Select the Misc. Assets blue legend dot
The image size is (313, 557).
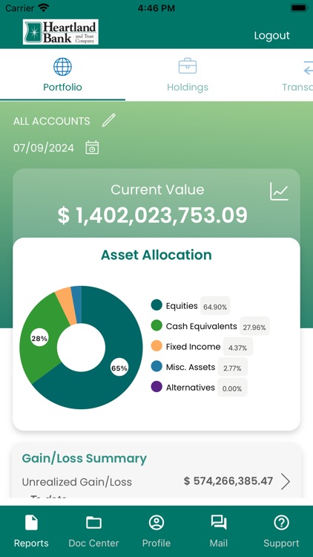pyautogui.click(x=156, y=367)
